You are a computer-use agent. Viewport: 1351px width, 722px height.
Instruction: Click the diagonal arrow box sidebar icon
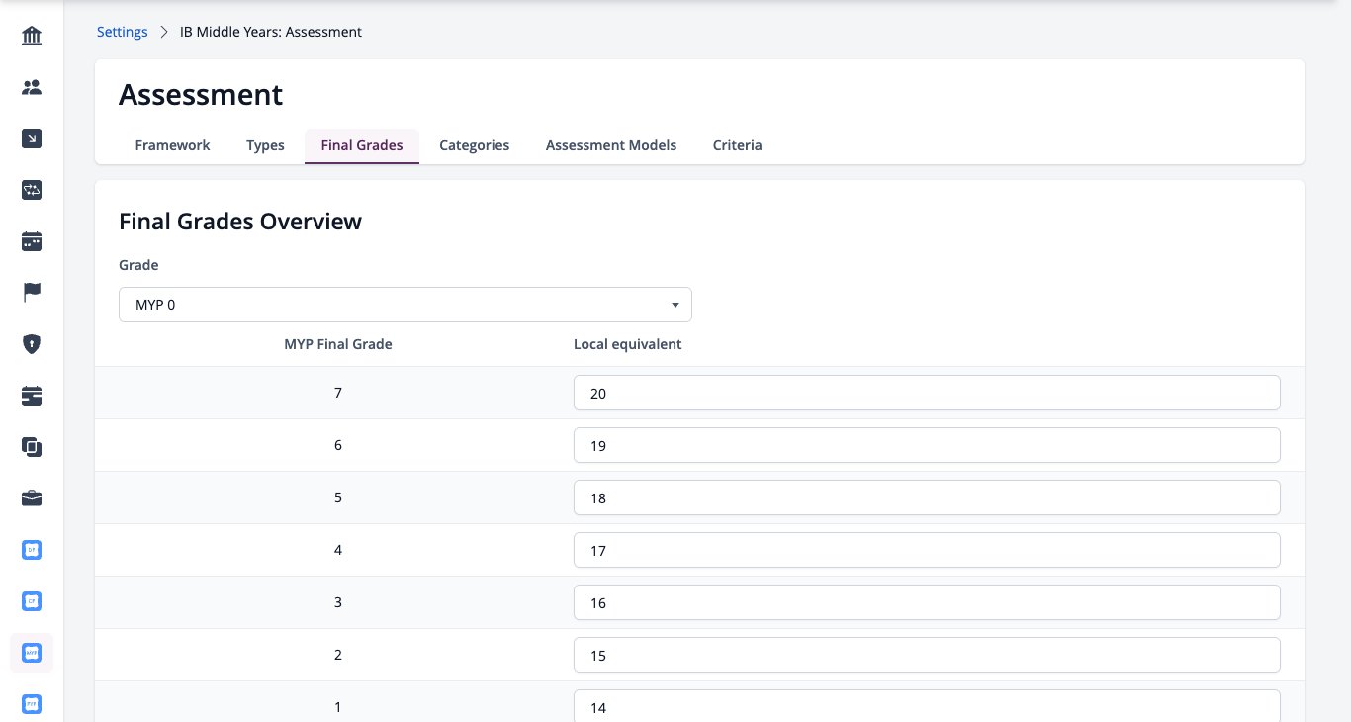(x=32, y=139)
